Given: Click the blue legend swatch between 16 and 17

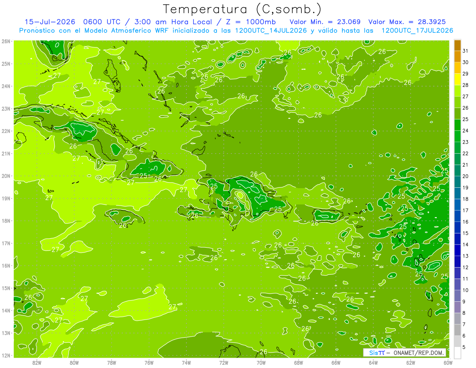Looking at the screenshot, I should [457, 216].
